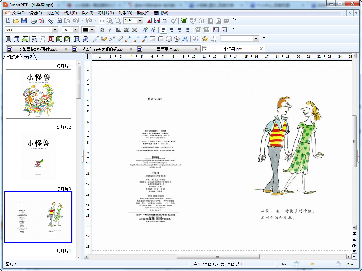Switch to 雷雨课件.ppt document tab
This screenshot has width=362, height=271.
pos(167,49)
